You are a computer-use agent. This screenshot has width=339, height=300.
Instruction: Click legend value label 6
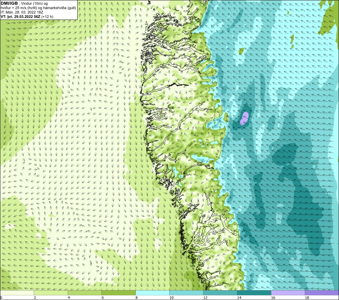(103, 298)
